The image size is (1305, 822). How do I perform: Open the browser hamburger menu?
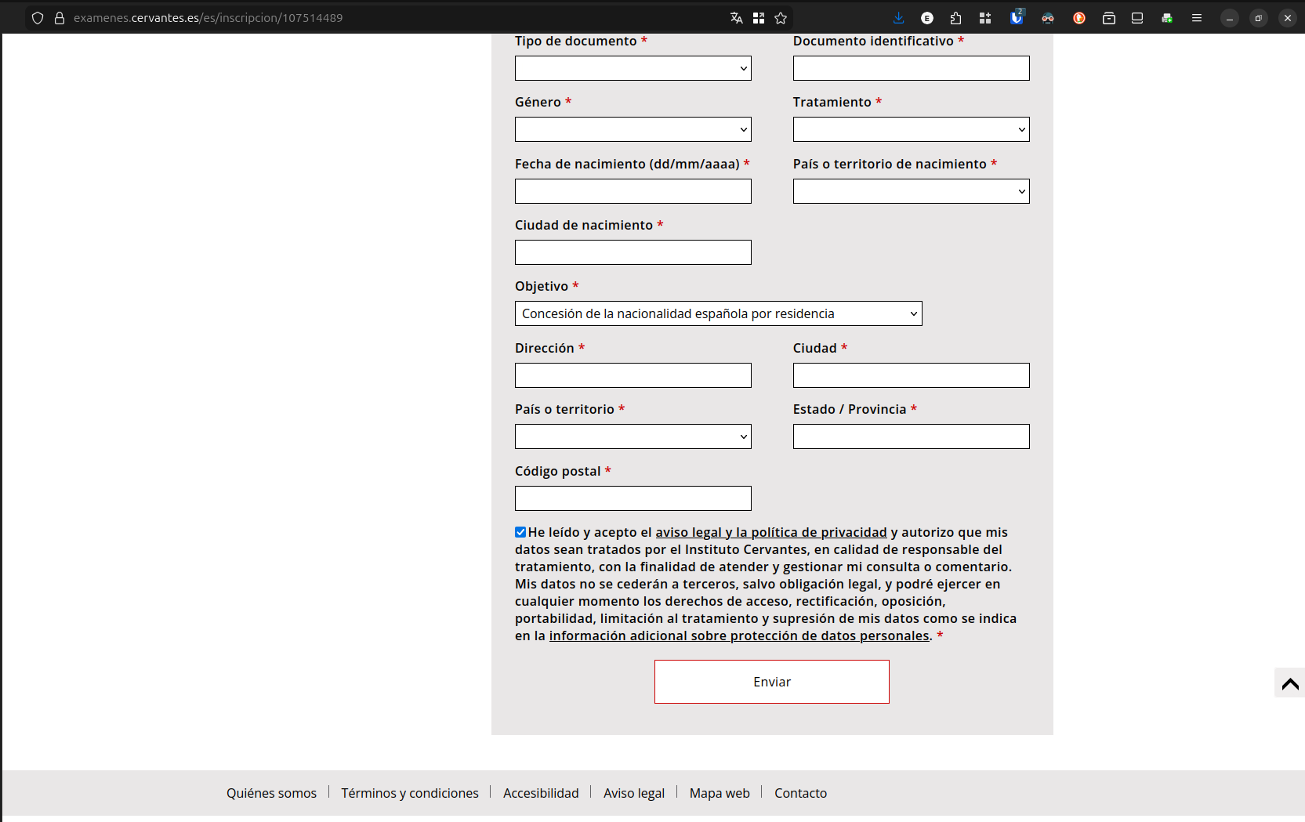1196,18
